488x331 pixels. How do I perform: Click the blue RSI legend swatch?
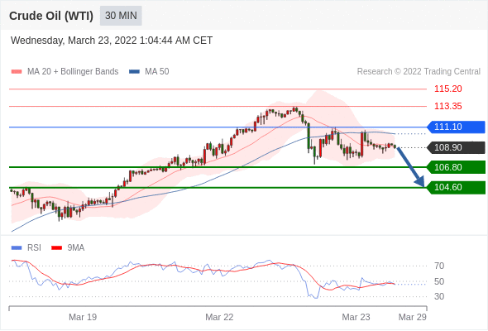(17, 248)
